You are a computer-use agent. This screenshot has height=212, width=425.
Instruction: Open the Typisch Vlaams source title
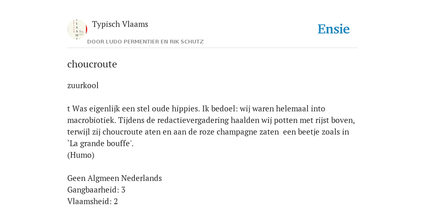tap(120, 24)
